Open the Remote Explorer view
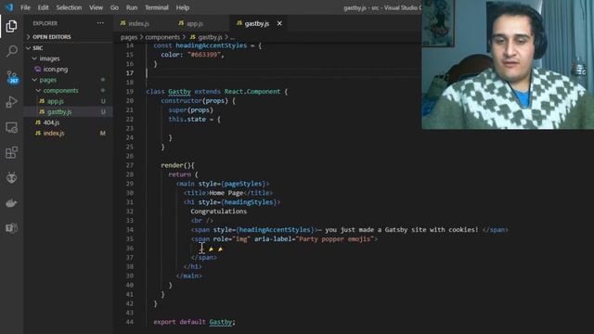 11,128
